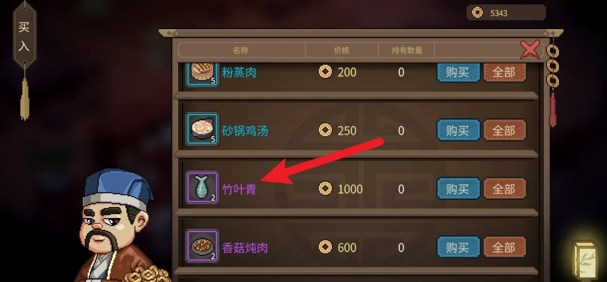Image resolution: width=607 pixels, height=282 pixels.
Task: Click 购买 for 砂锅鸡汤
Action: coord(458,130)
